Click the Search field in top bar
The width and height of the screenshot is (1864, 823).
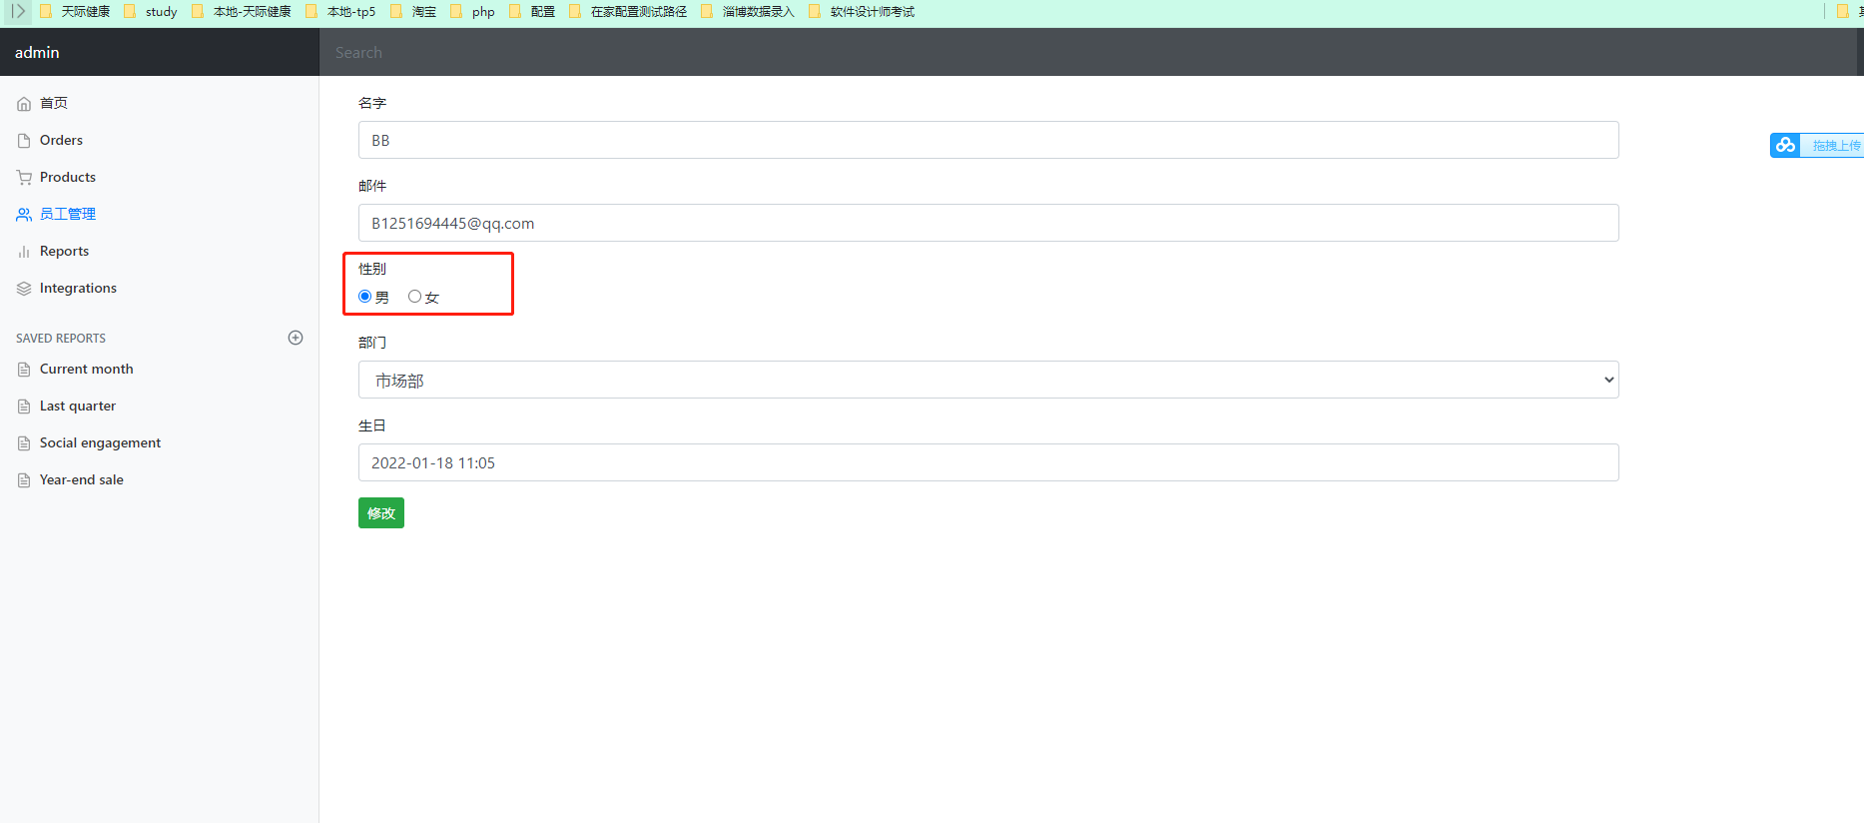point(1086,53)
